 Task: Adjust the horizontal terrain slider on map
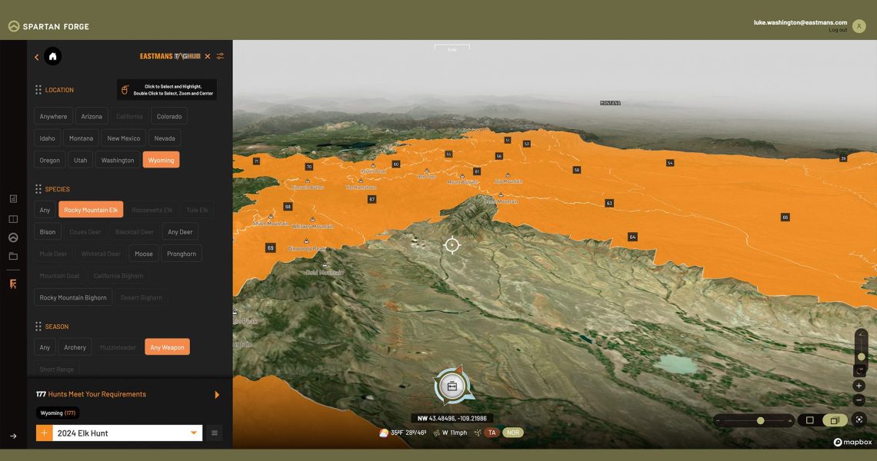760,420
